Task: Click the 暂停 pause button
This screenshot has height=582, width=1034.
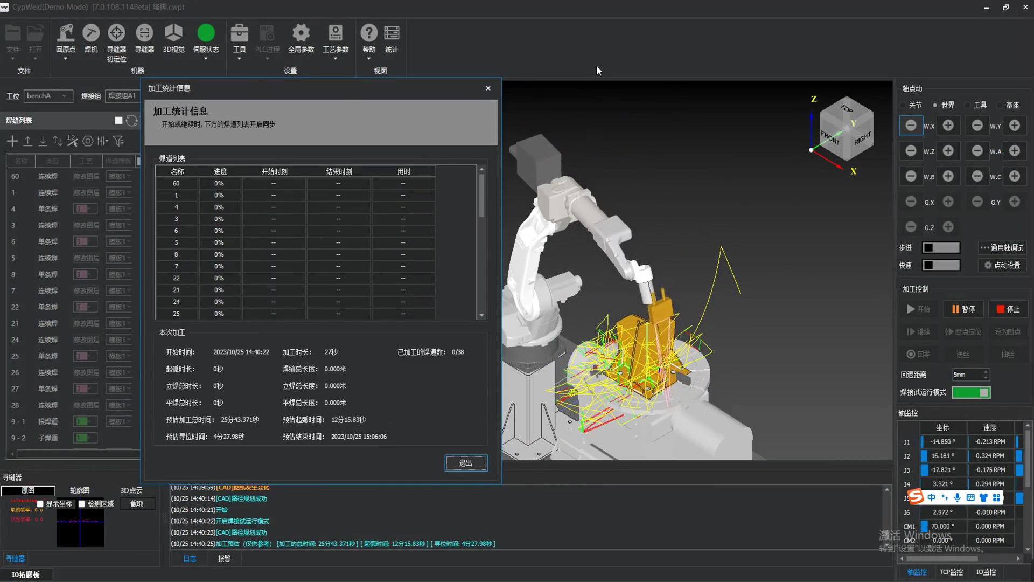Action: point(963,309)
